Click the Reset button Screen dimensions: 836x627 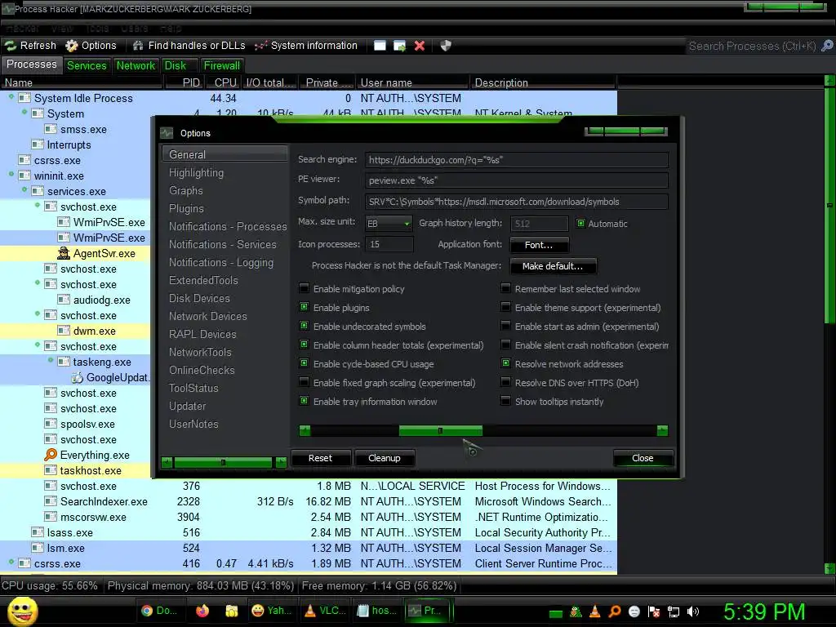(320, 458)
